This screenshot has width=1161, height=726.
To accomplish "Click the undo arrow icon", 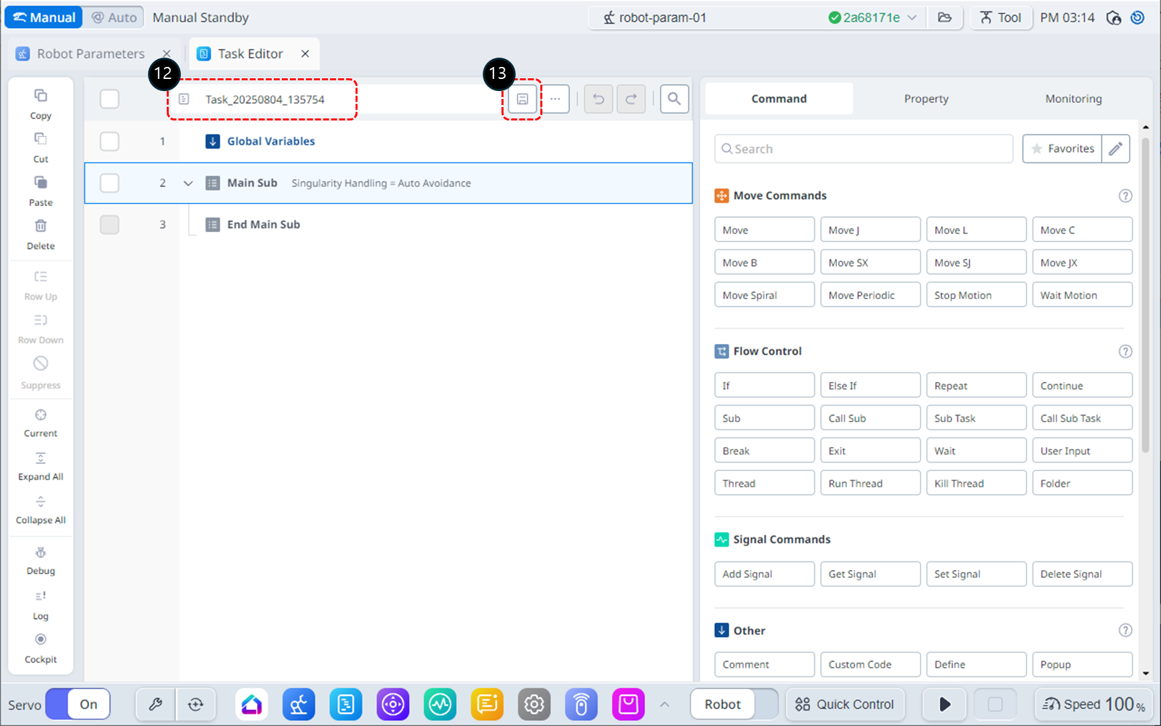I will [599, 99].
